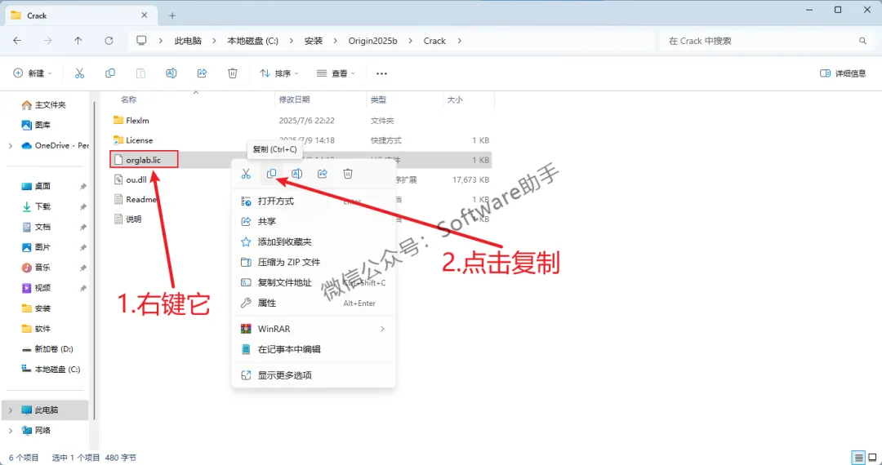
Task: Click Origin2025b in the address bar
Action: (x=373, y=41)
